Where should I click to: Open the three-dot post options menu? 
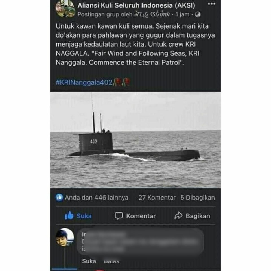[211, 4]
